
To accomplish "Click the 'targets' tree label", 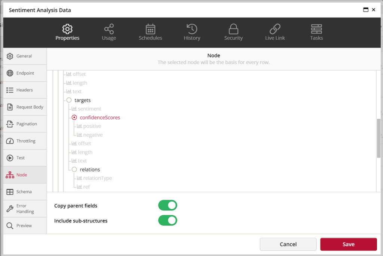I will [83, 100].
